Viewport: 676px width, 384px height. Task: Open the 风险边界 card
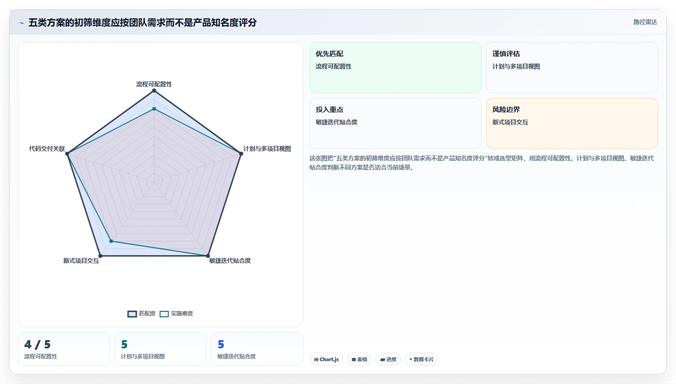572,123
